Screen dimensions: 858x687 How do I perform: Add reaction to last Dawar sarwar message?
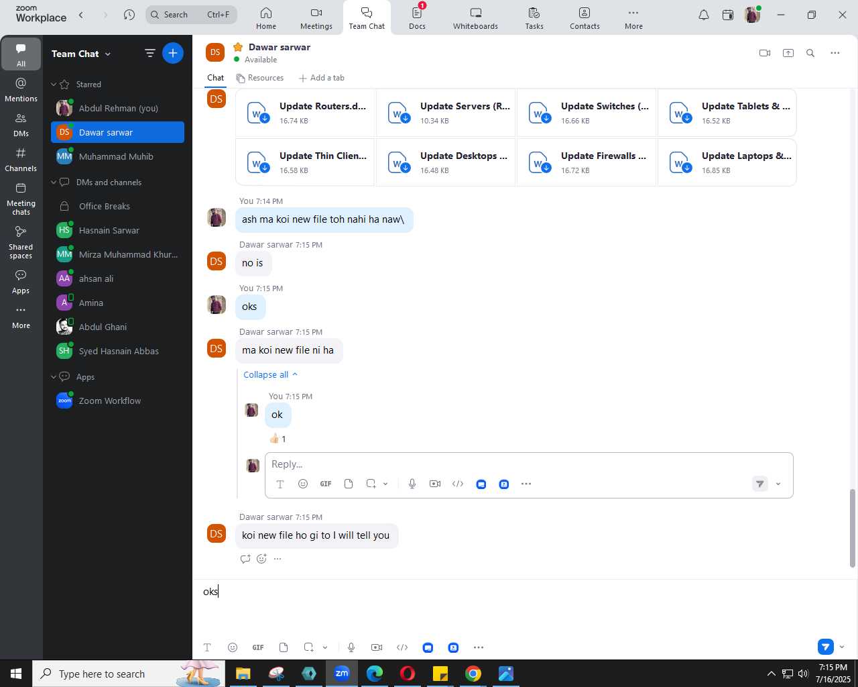261,559
